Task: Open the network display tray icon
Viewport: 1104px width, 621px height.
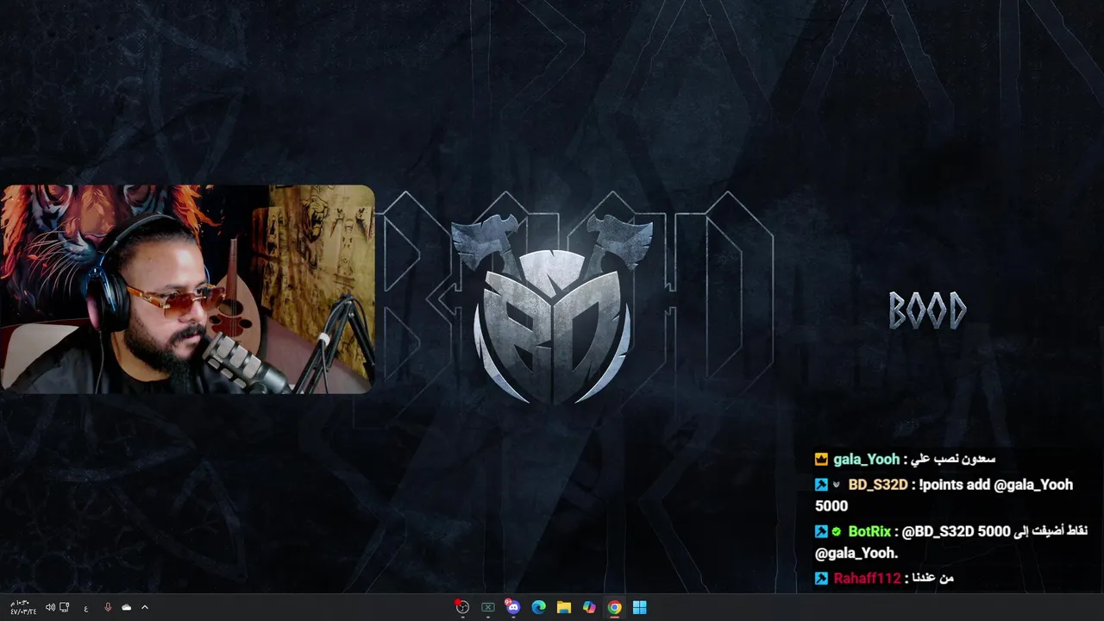Action: coord(65,607)
